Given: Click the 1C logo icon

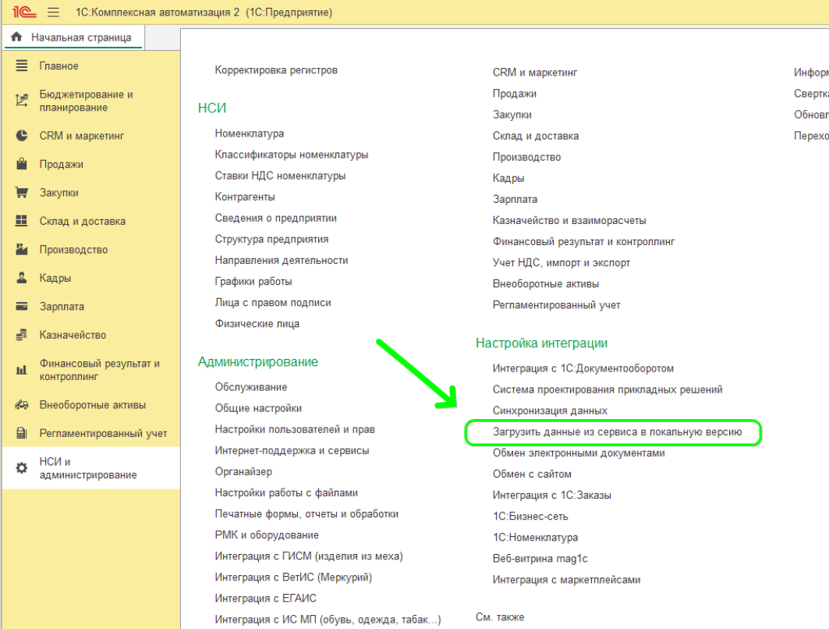Looking at the screenshot, I should click(x=24, y=12).
